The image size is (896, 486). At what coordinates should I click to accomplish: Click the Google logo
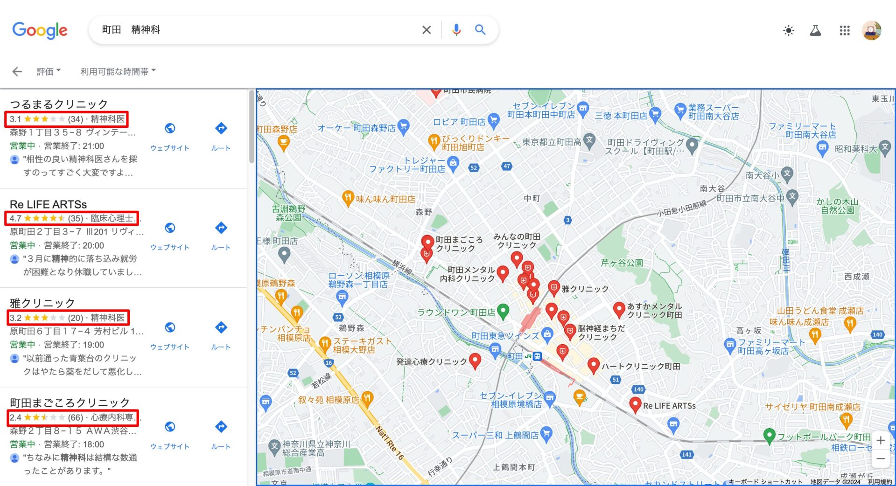click(x=40, y=30)
